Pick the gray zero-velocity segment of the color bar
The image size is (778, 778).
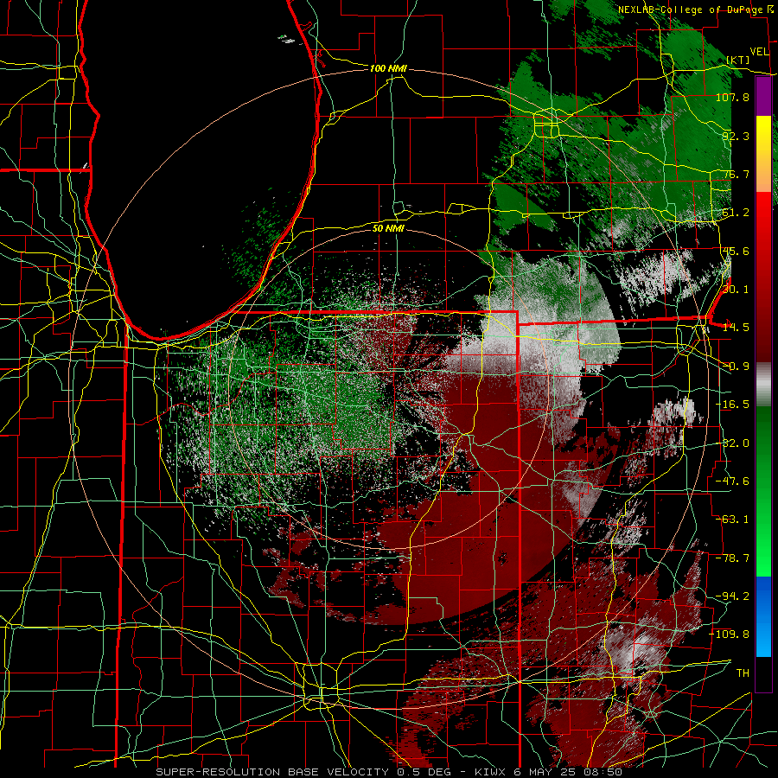tap(763, 385)
